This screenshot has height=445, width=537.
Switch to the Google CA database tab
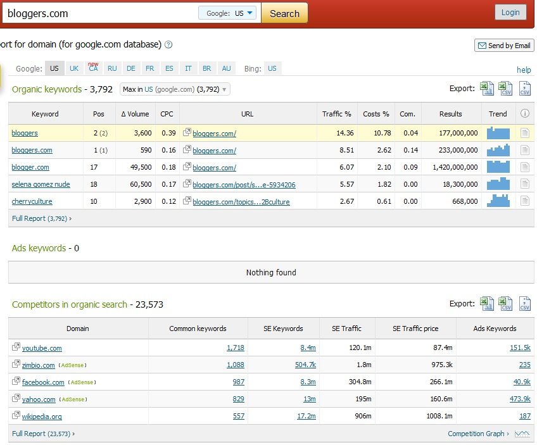pos(93,68)
